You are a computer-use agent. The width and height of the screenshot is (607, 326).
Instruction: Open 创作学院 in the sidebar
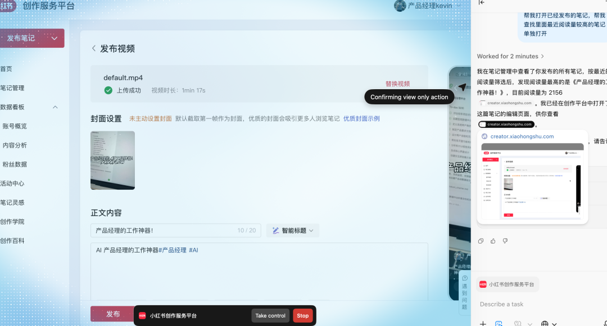pos(12,222)
